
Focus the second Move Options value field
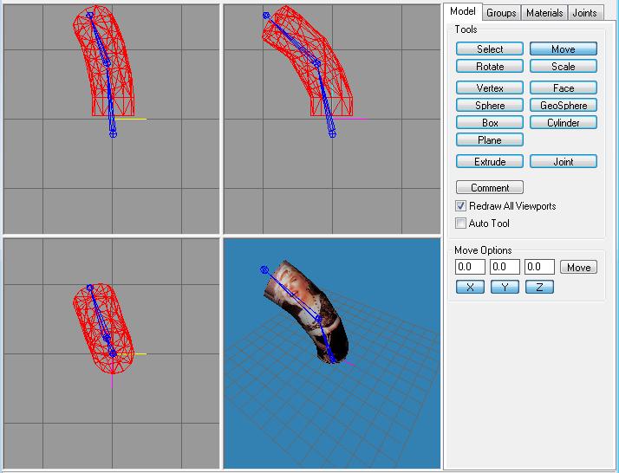tap(505, 267)
